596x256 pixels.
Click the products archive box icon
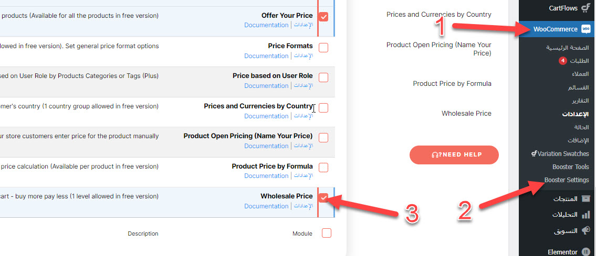(x=586, y=199)
